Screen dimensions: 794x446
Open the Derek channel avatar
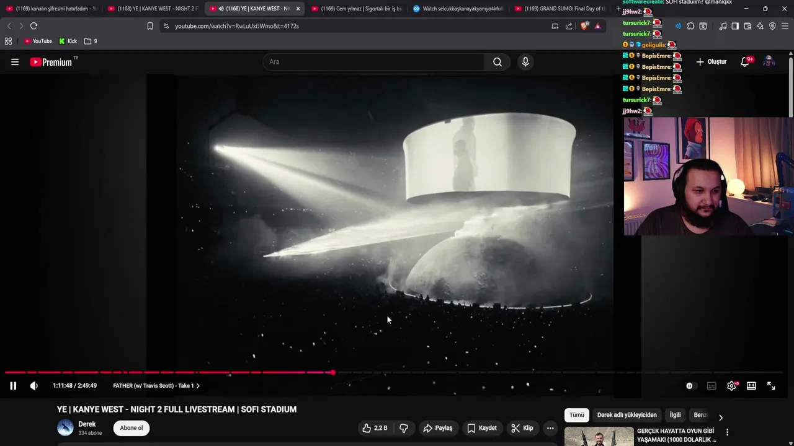pyautogui.click(x=65, y=428)
